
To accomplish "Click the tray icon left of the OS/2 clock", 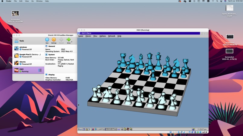I will click(x=194, y=129).
